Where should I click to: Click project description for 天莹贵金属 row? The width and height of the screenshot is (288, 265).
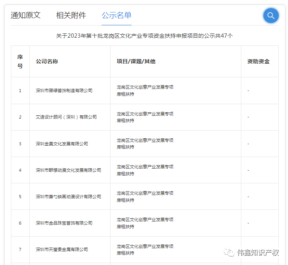pos(145,249)
